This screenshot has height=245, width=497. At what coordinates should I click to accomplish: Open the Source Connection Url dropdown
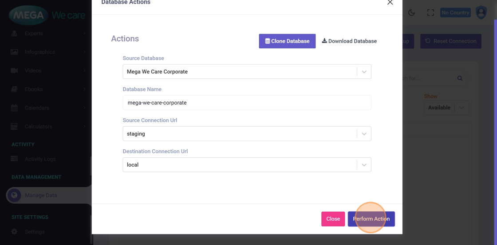coord(364,134)
